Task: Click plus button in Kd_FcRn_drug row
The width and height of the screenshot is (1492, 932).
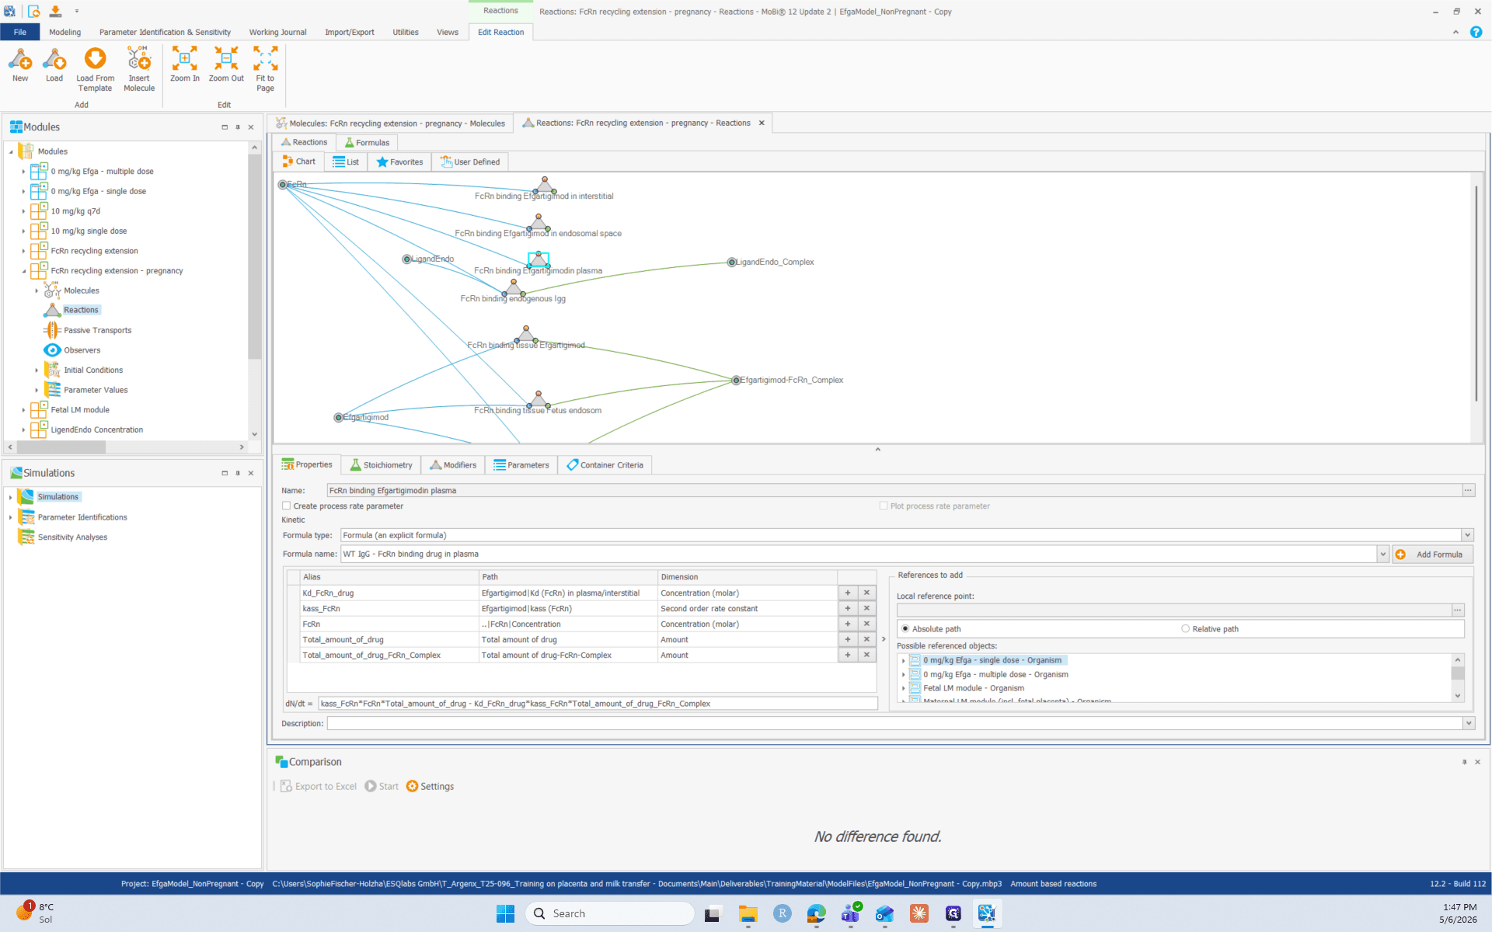Action: (x=848, y=593)
